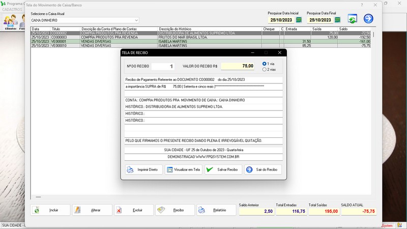Screen dimensions: 407x229
Task: Open the calendar for Pesquisar Data Final
Action: [x=337, y=20]
